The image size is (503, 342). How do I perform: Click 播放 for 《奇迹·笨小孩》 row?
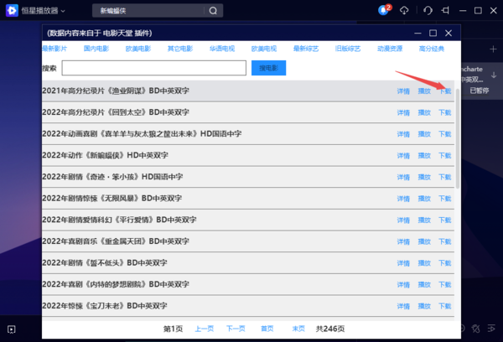(x=424, y=177)
